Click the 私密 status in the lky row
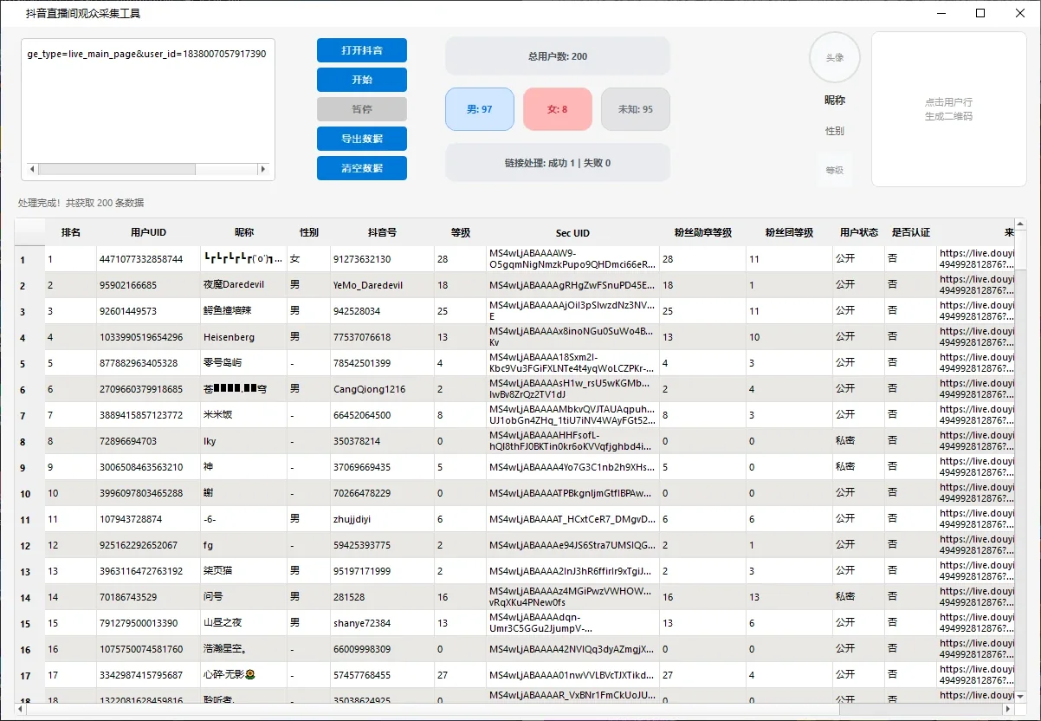1041x721 pixels. pyautogui.click(x=858, y=441)
